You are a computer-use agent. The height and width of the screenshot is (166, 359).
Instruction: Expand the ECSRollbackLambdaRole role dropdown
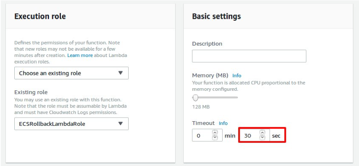71,124
